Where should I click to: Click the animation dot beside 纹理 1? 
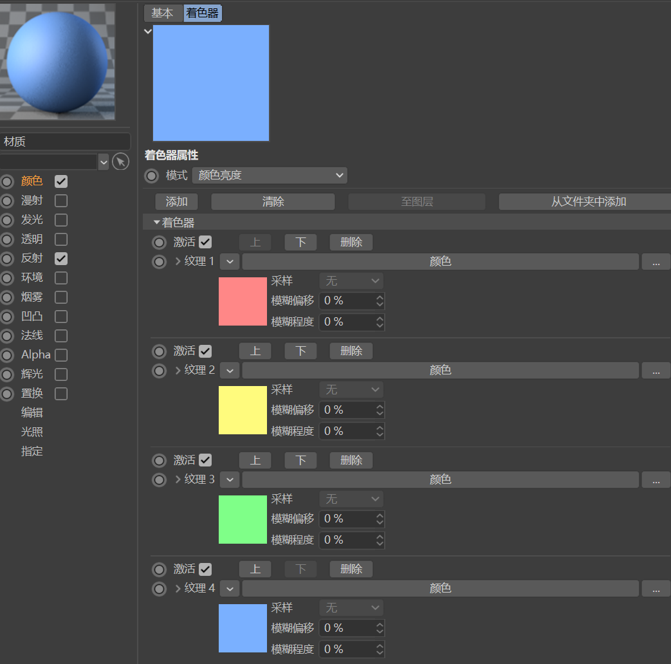point(159,262)
